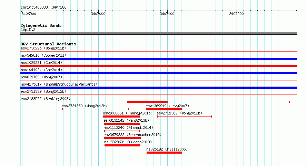This screenshot has height=166, width=307.
Task: Click the chr10:3406888..3407286 region label
Action: point(43,7)
